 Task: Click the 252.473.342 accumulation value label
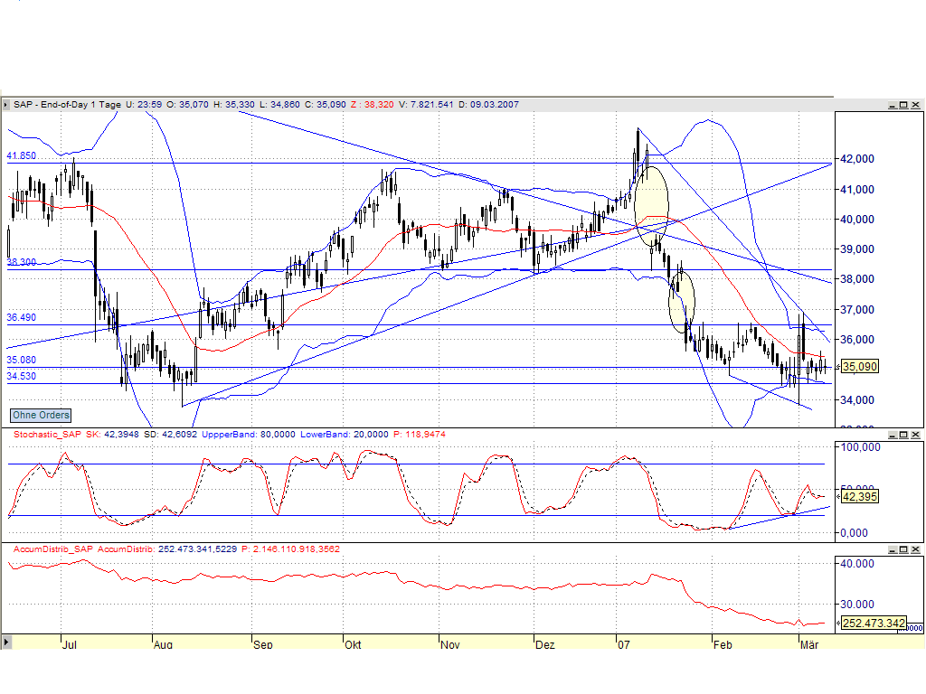coord(873,623)
